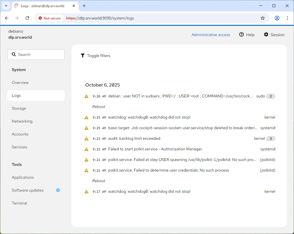Click the Not secure site info chip

point(50,18)
